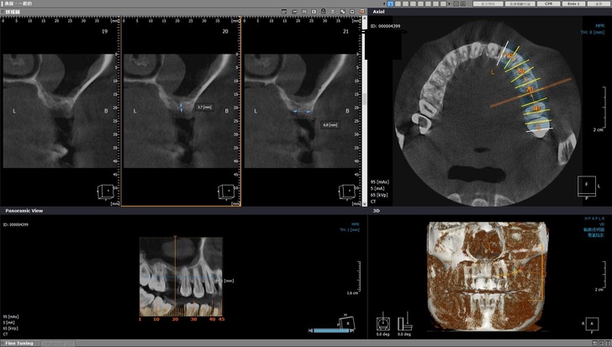Open the dropdown arrow icon in cross-section toolbar

tap(352, 12)
